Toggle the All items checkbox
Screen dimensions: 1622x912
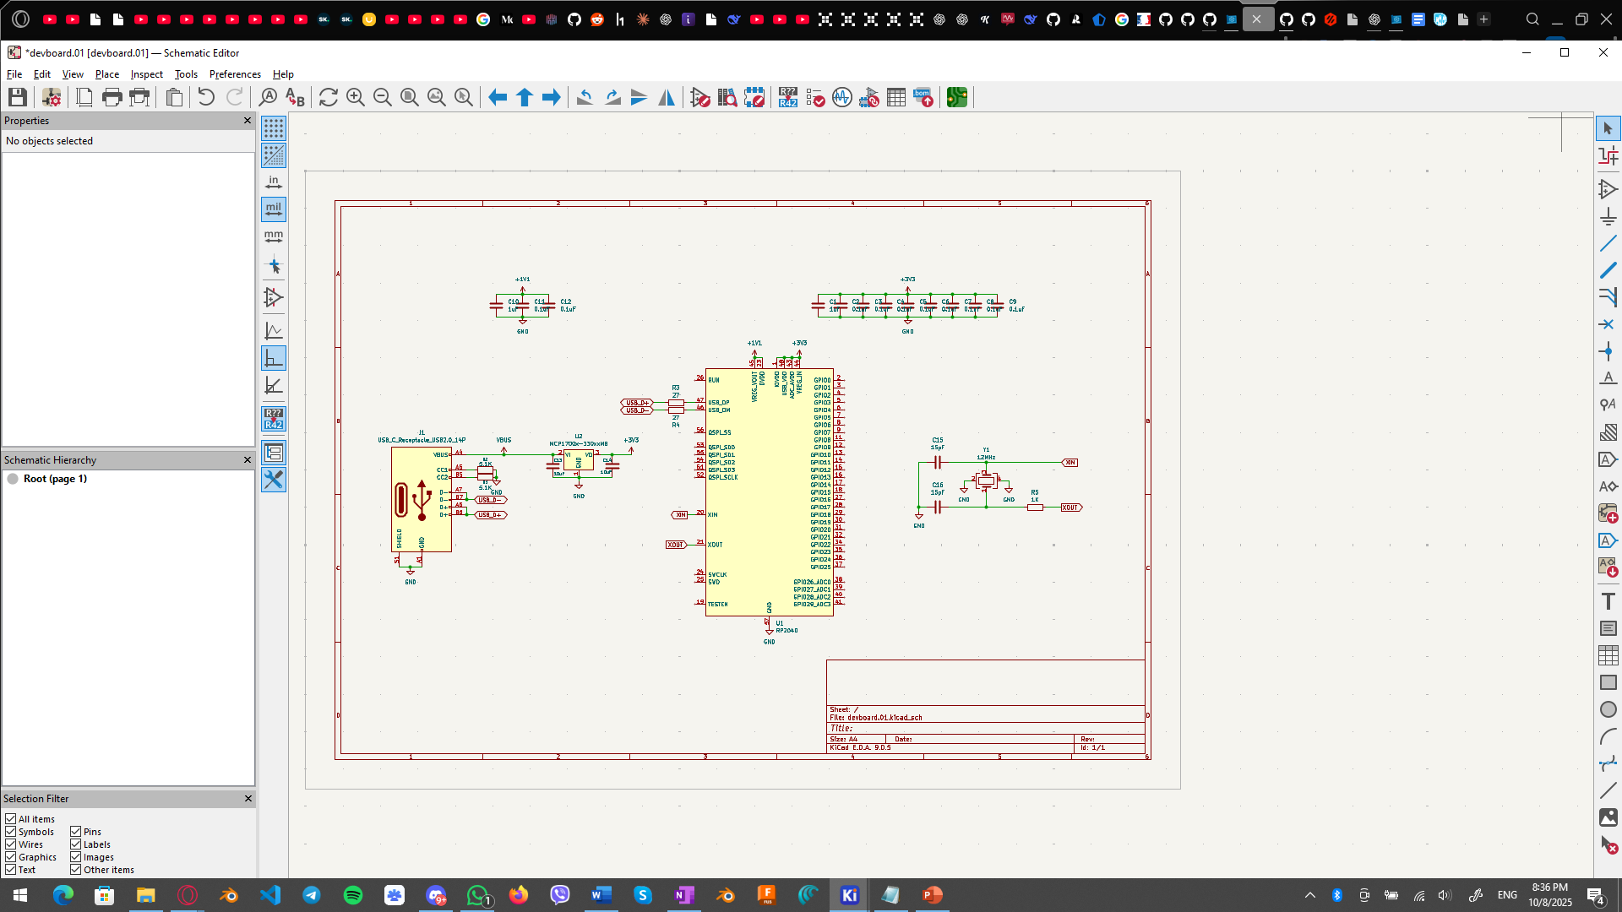[11, 818]
